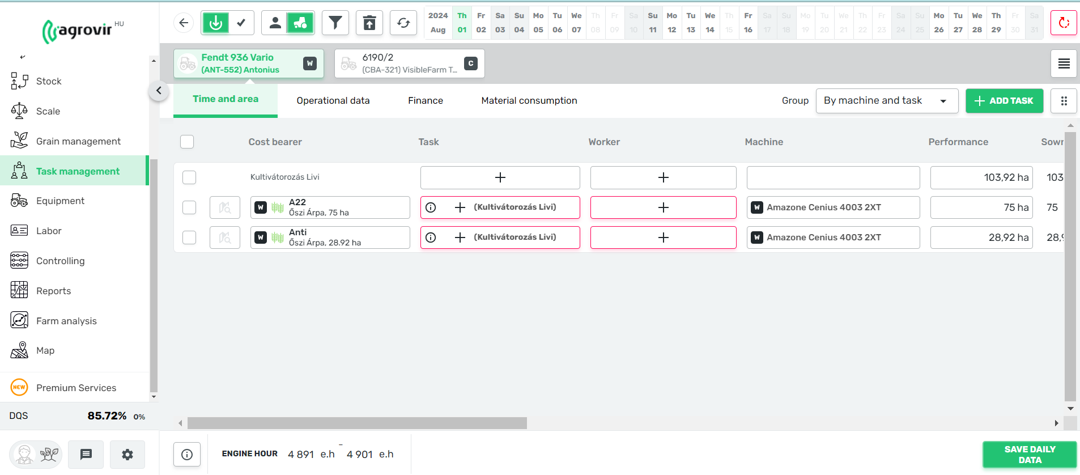
Task: Open Premium Services
Action: (76, 388)
